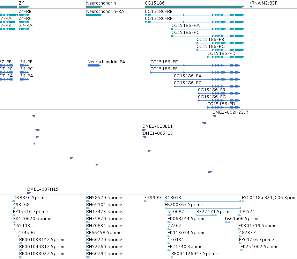Image resolution: width=297 pixels, height=259 pixels.
Task: Click EST EK251002.5prime
Action: 259,247
